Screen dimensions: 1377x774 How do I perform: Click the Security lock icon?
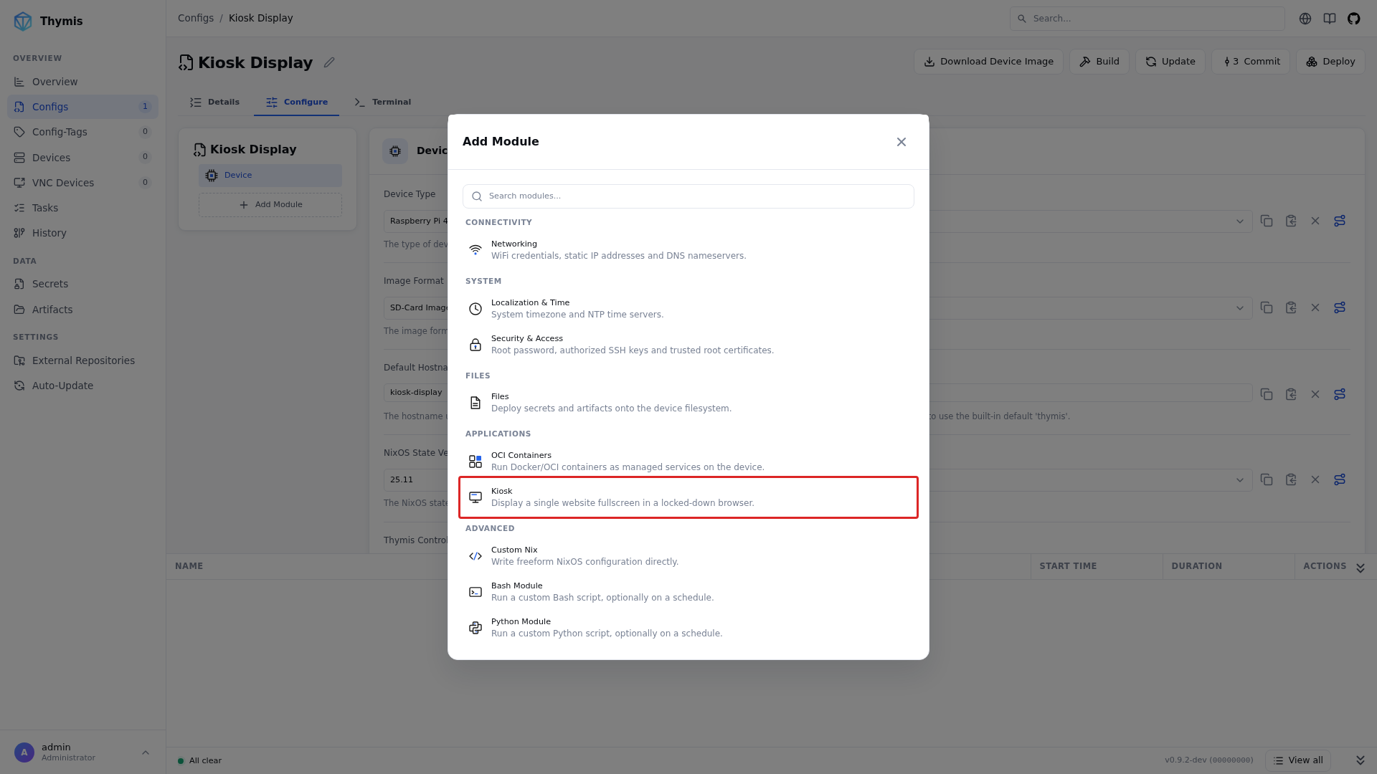pyautogui.click(x=475, y=345)
